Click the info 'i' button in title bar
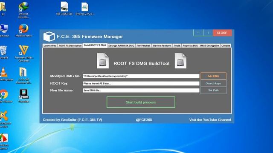 (208, 33)
